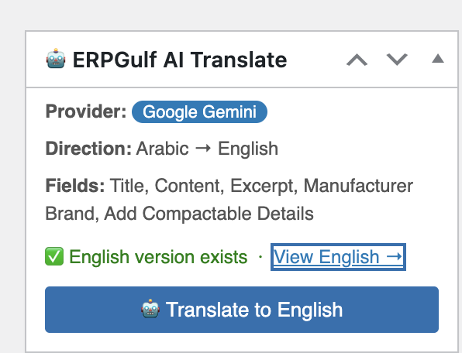Move the ERPGulf AI Translate panel down
Image resolution: width=462 pixels, height=353 pixels.
click(x=397, y=60)
